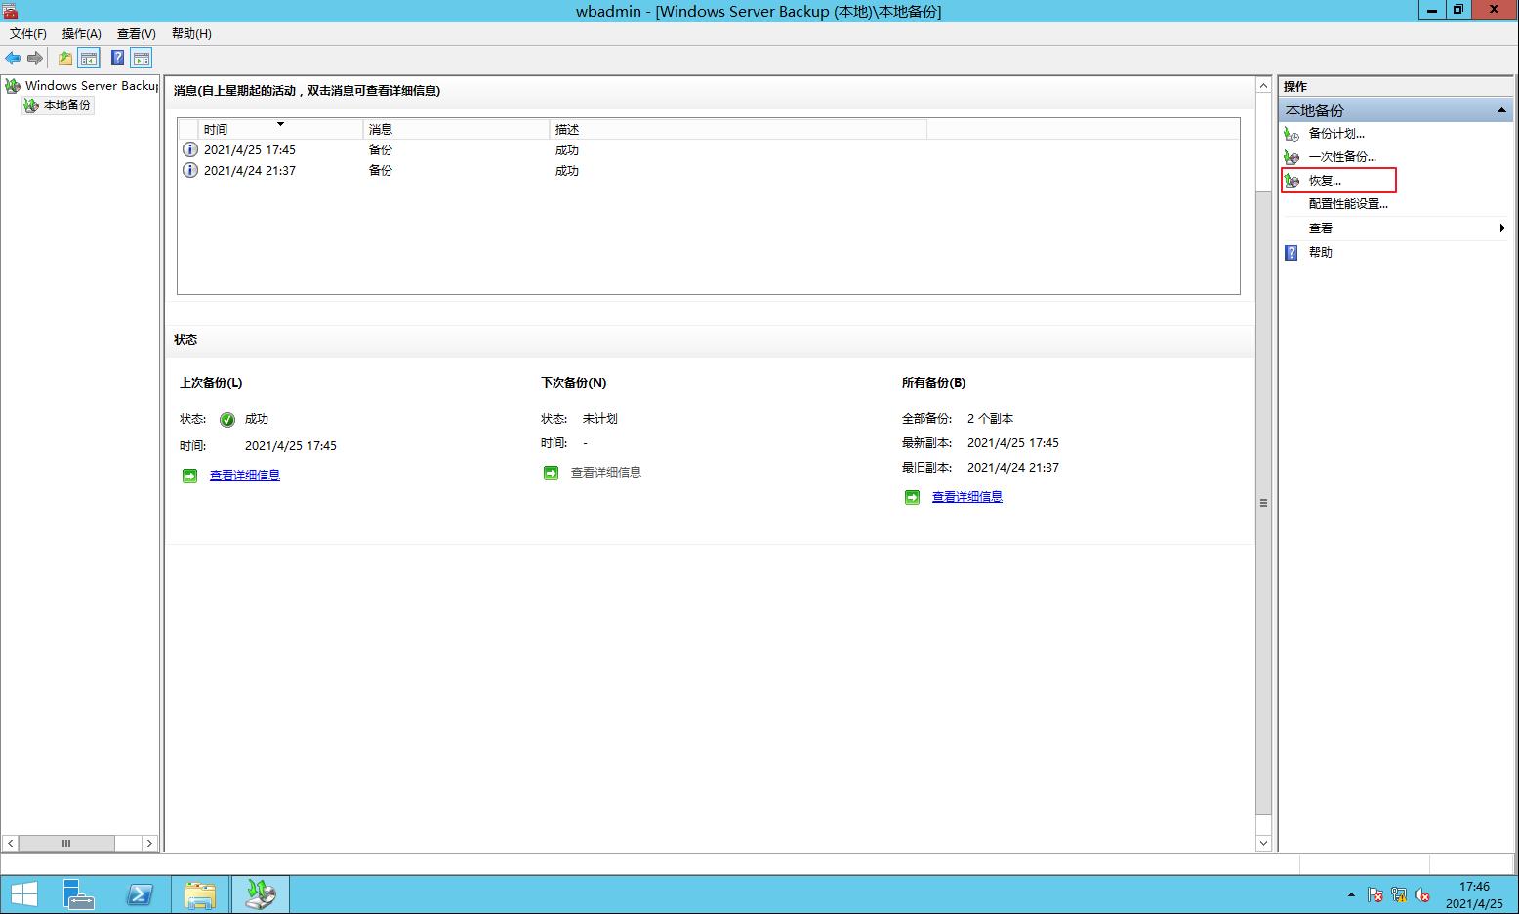Click the info icon of the 2021/4/25 17:45 message

[x=190, y=149]
